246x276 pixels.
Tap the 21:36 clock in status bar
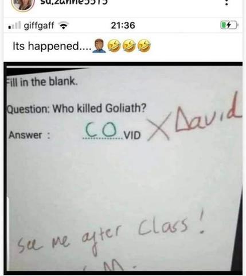pos(123,25)
